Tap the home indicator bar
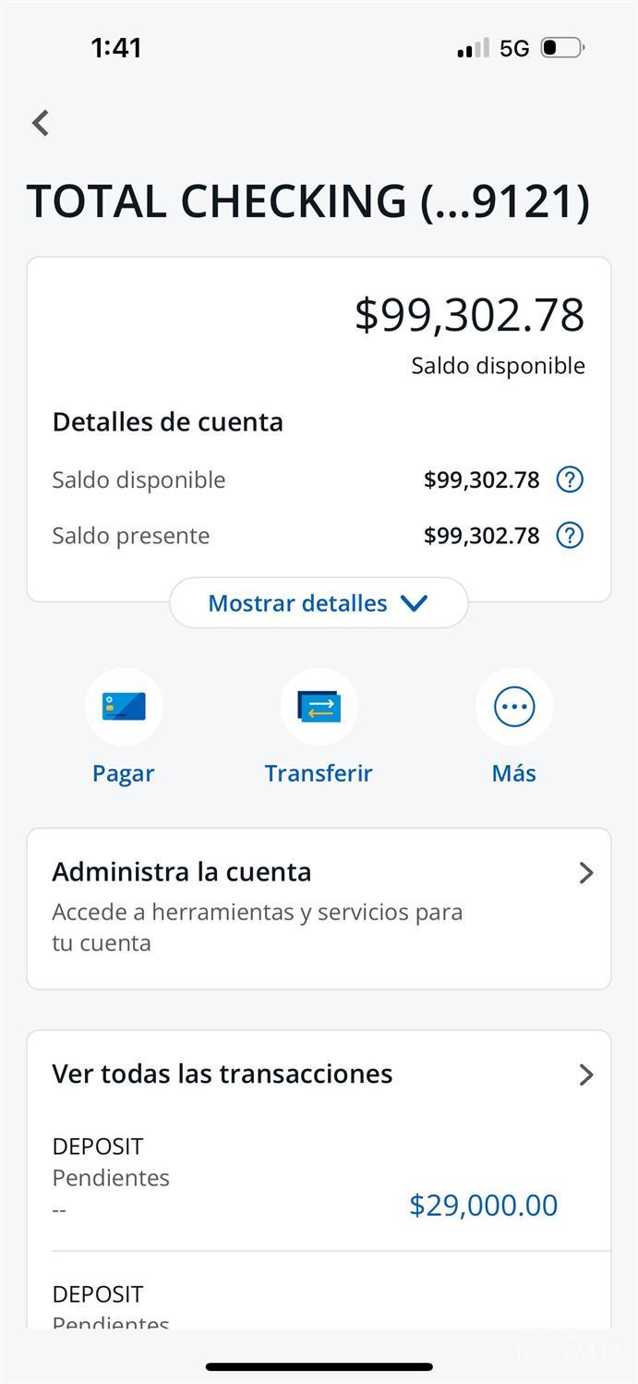The width and height of the screenshot is (638, 1384). coord(319,1366)
